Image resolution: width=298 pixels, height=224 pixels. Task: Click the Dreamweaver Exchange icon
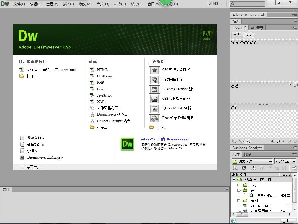click(x=22, y=157)
